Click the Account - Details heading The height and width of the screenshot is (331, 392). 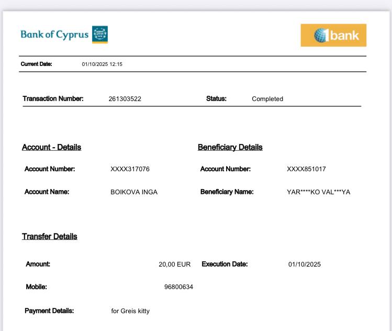[x=51, y=147]
